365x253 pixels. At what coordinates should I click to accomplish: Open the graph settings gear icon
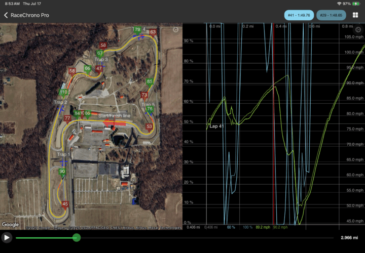(x=358, y=30)
